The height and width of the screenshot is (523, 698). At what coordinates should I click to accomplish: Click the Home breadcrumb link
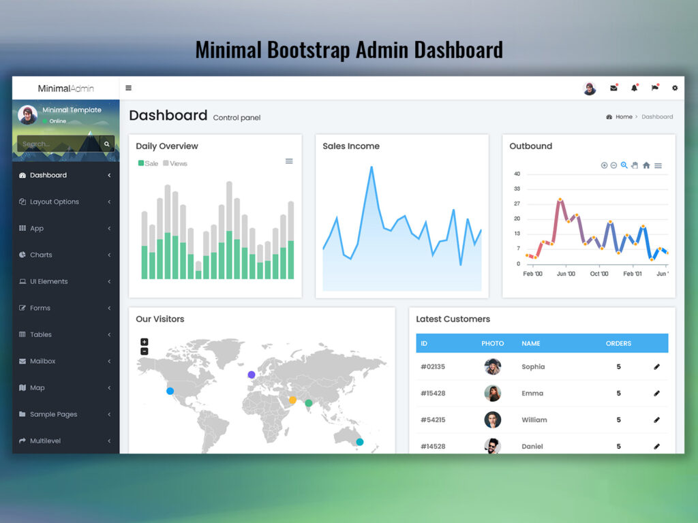pyautogui.click(x=624, y=116)
